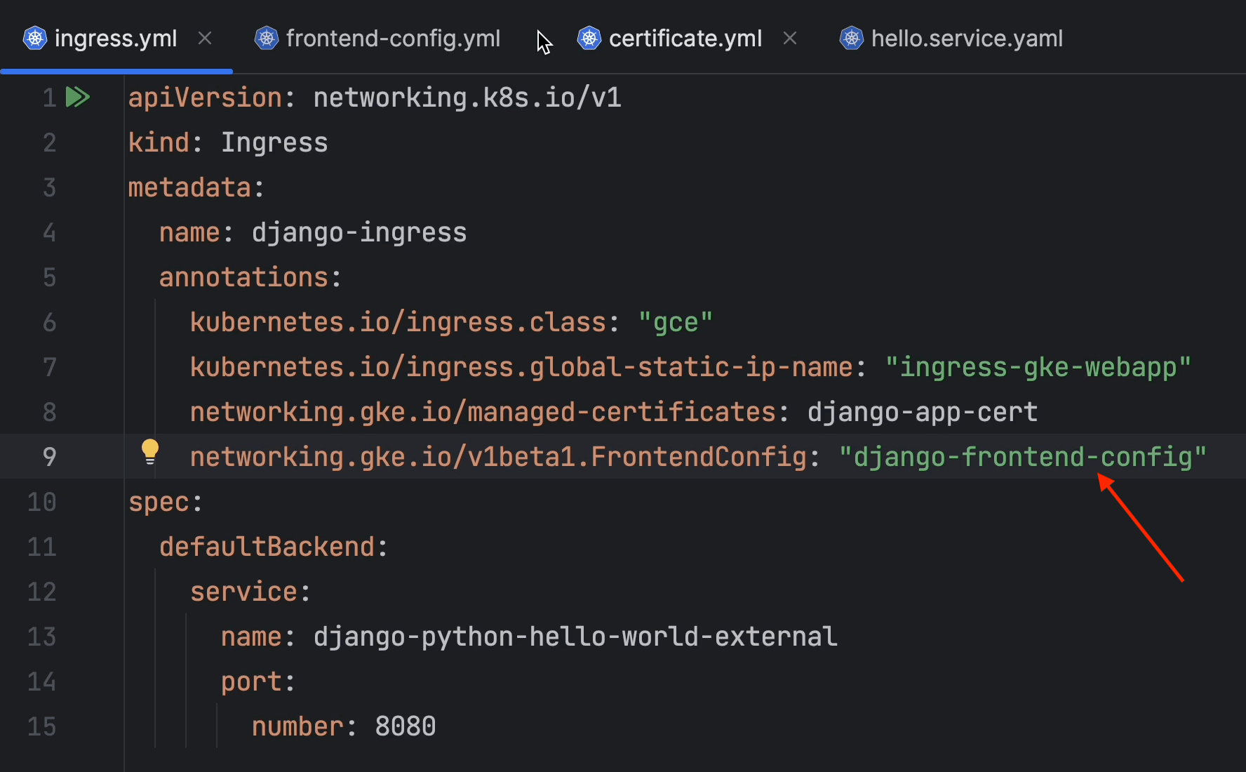This screenshot has width=1246, height=772.
Task: Click the Kubernetes icon on hello.service.yaml tab
Action: (852, 38)
